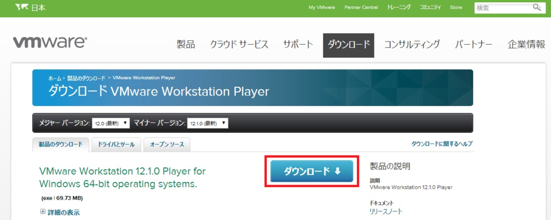This screenshot has height=220, width=551.
Task: Click the 製品の説明 heading
Action: click(x=390, y=166)
